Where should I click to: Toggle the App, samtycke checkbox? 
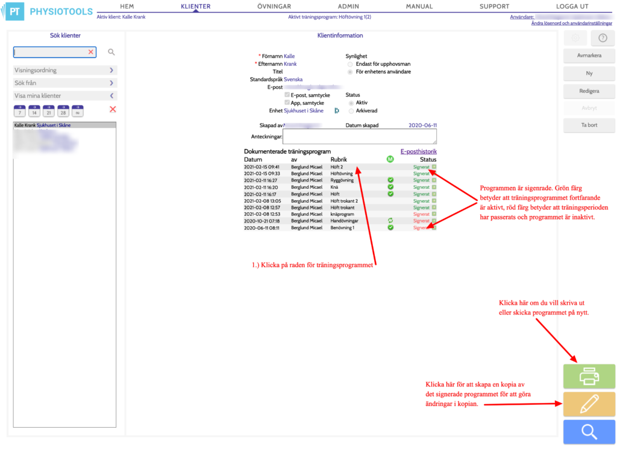[287, 103]
